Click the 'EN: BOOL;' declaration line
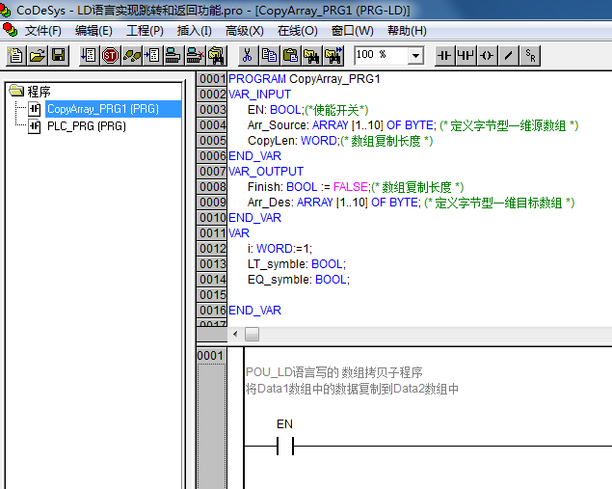 (308, 110)
